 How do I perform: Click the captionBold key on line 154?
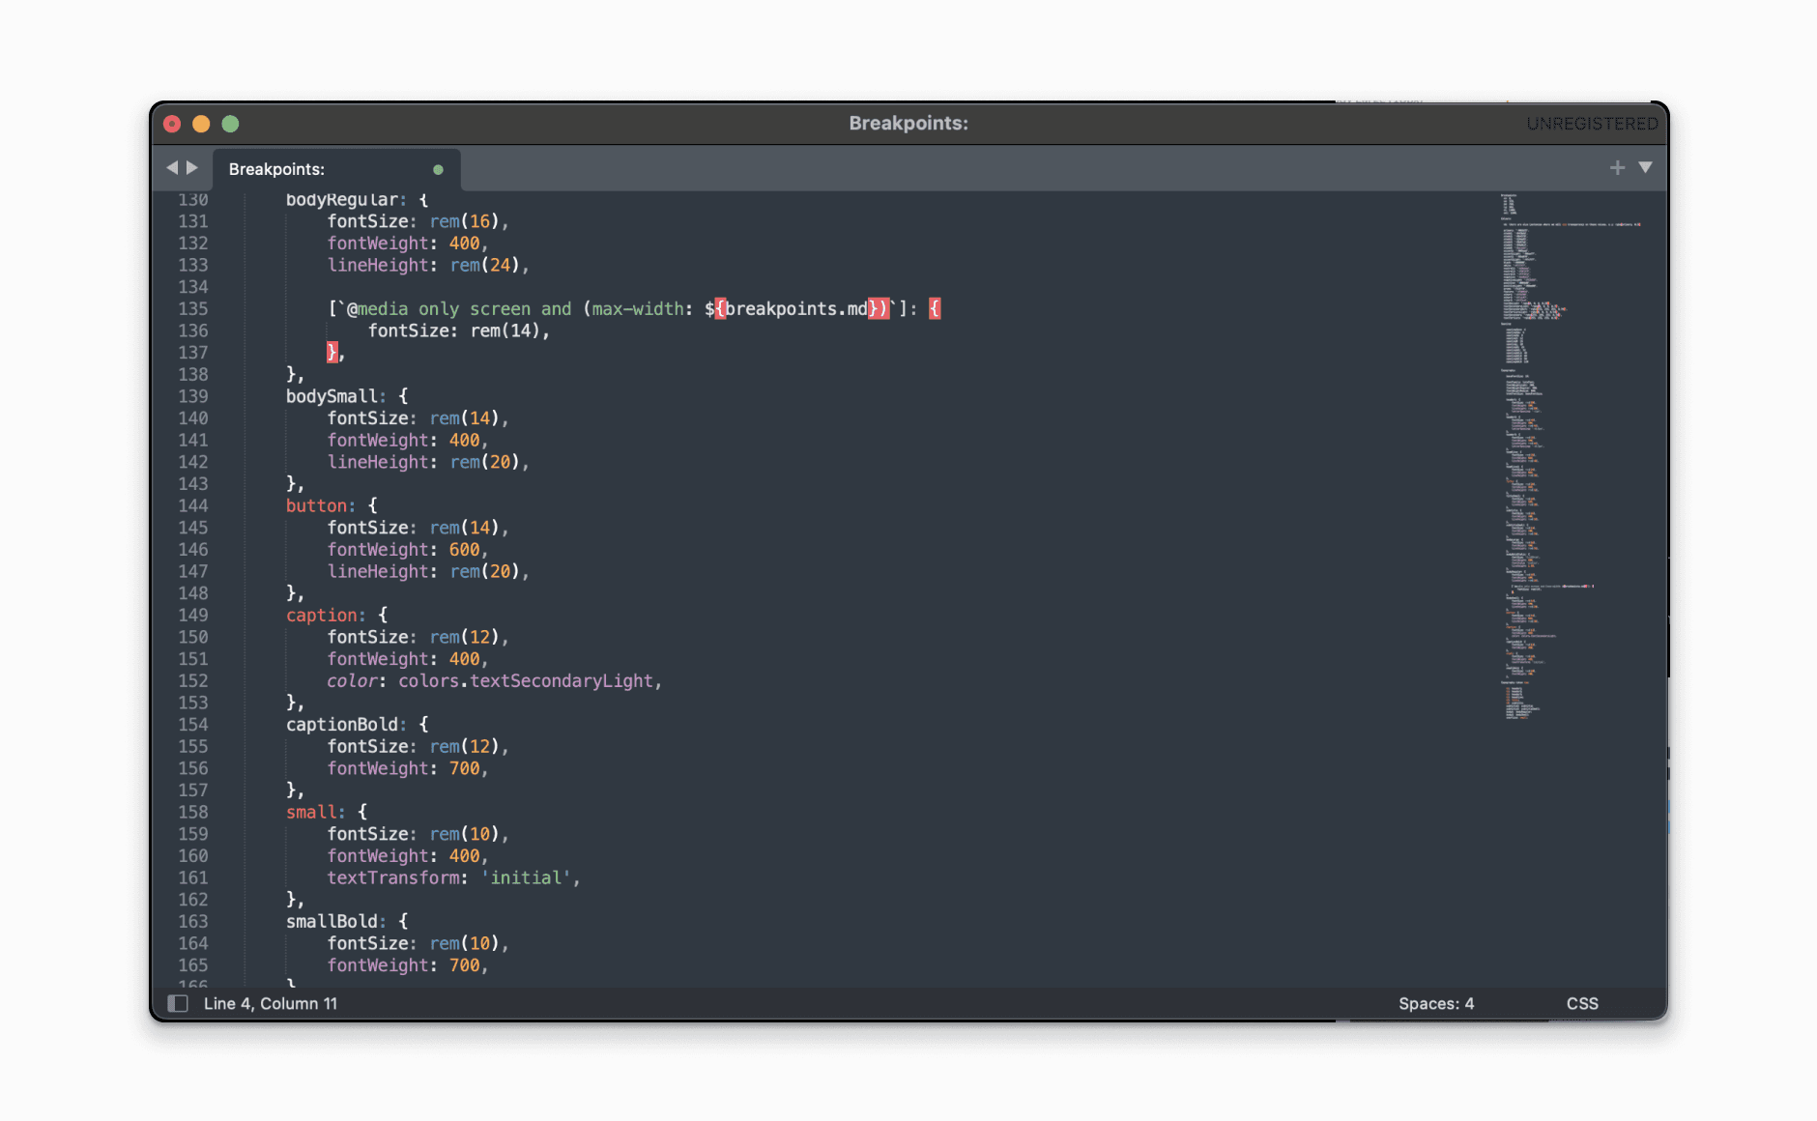pyautogui.click(x=342, y=724)
